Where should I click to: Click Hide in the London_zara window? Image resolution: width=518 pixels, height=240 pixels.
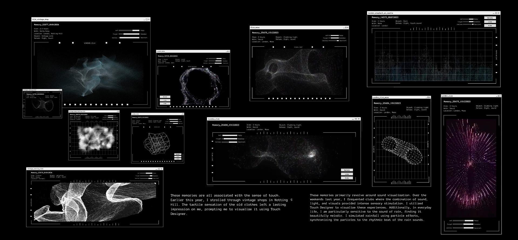[165, 103]
